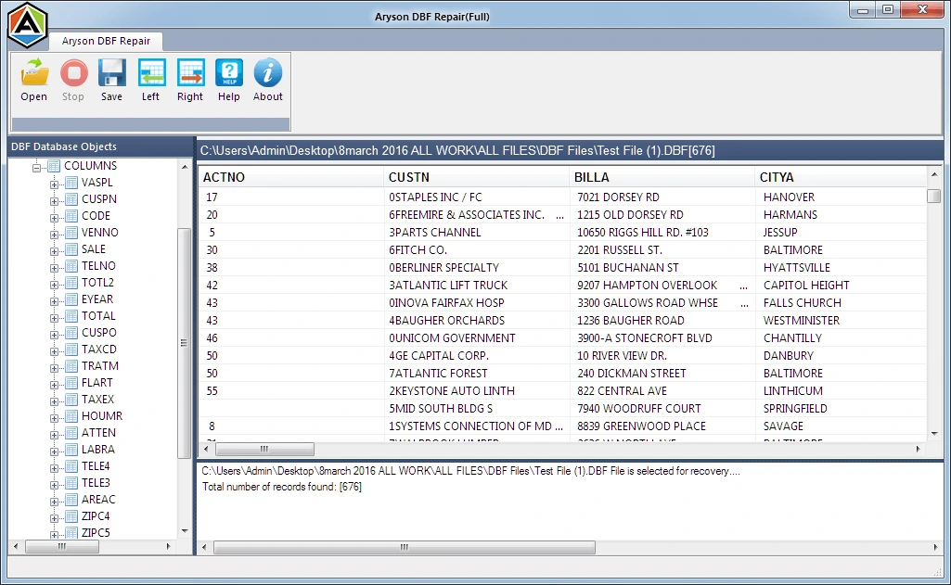Viewport: 951px width, 585px height.
Task: Expand the VASPL tree node
Action: point(54,184)
